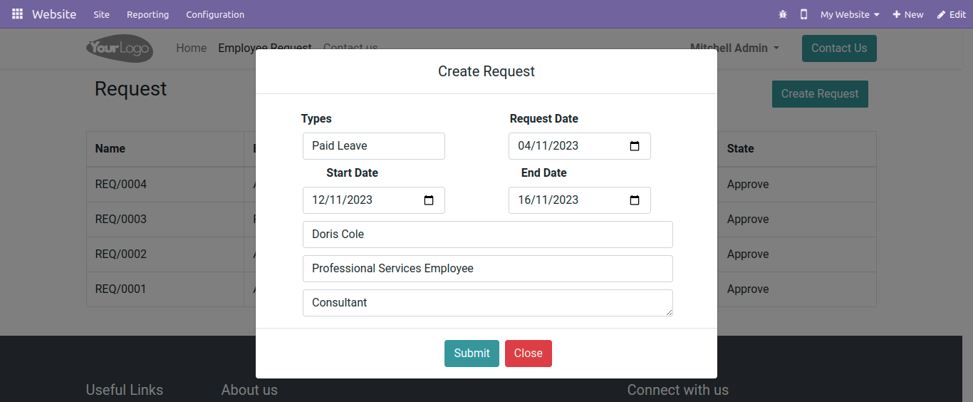Click the red Close button
The image size is (973, 402).
529,354
